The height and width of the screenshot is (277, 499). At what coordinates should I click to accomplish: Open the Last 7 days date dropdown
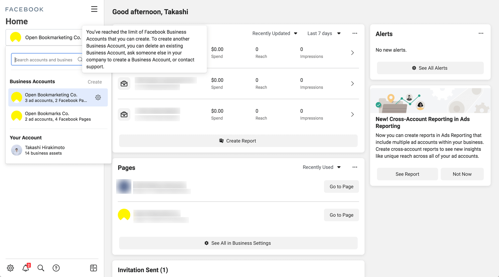tap(324, 33)
